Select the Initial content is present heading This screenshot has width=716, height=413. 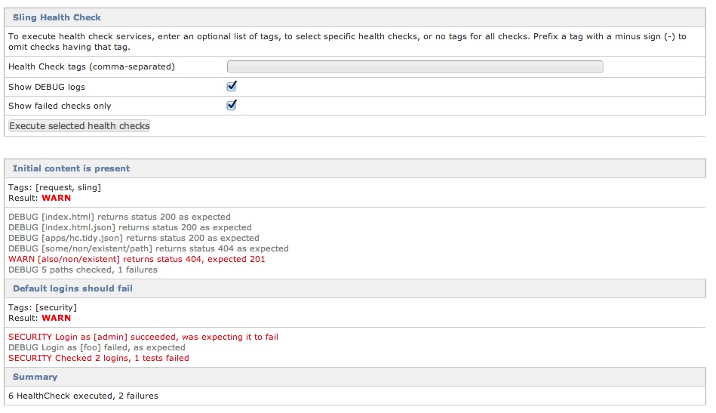point(71,168)
